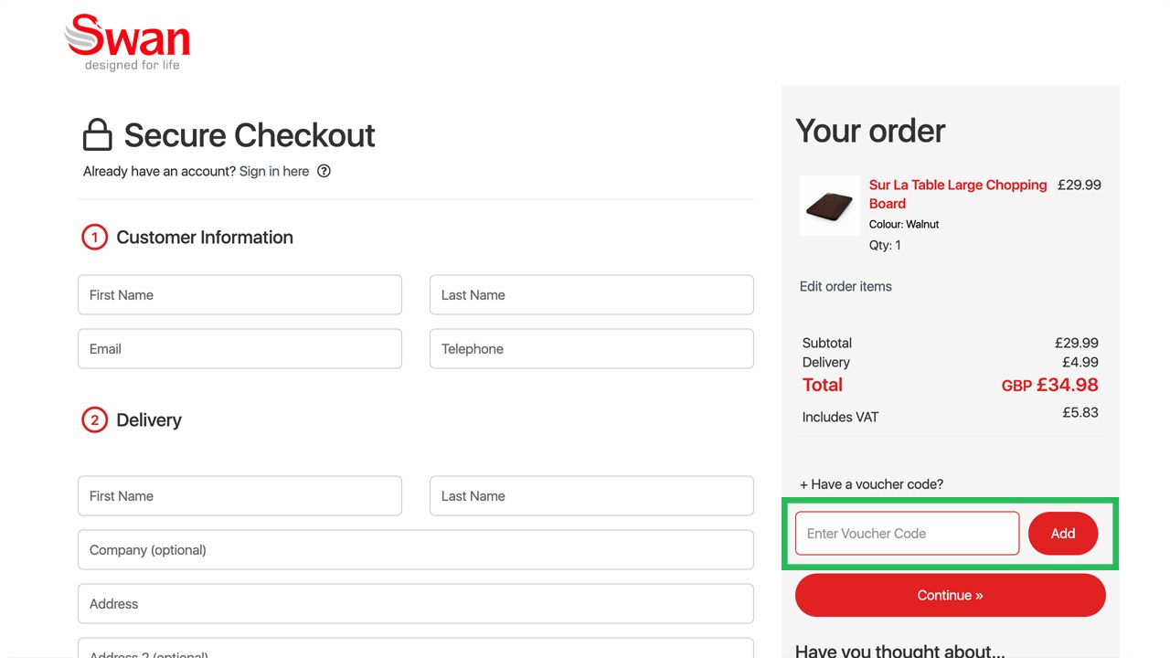
Task: Open the help tooltip question mark icon
Action: tap(324, 171)
